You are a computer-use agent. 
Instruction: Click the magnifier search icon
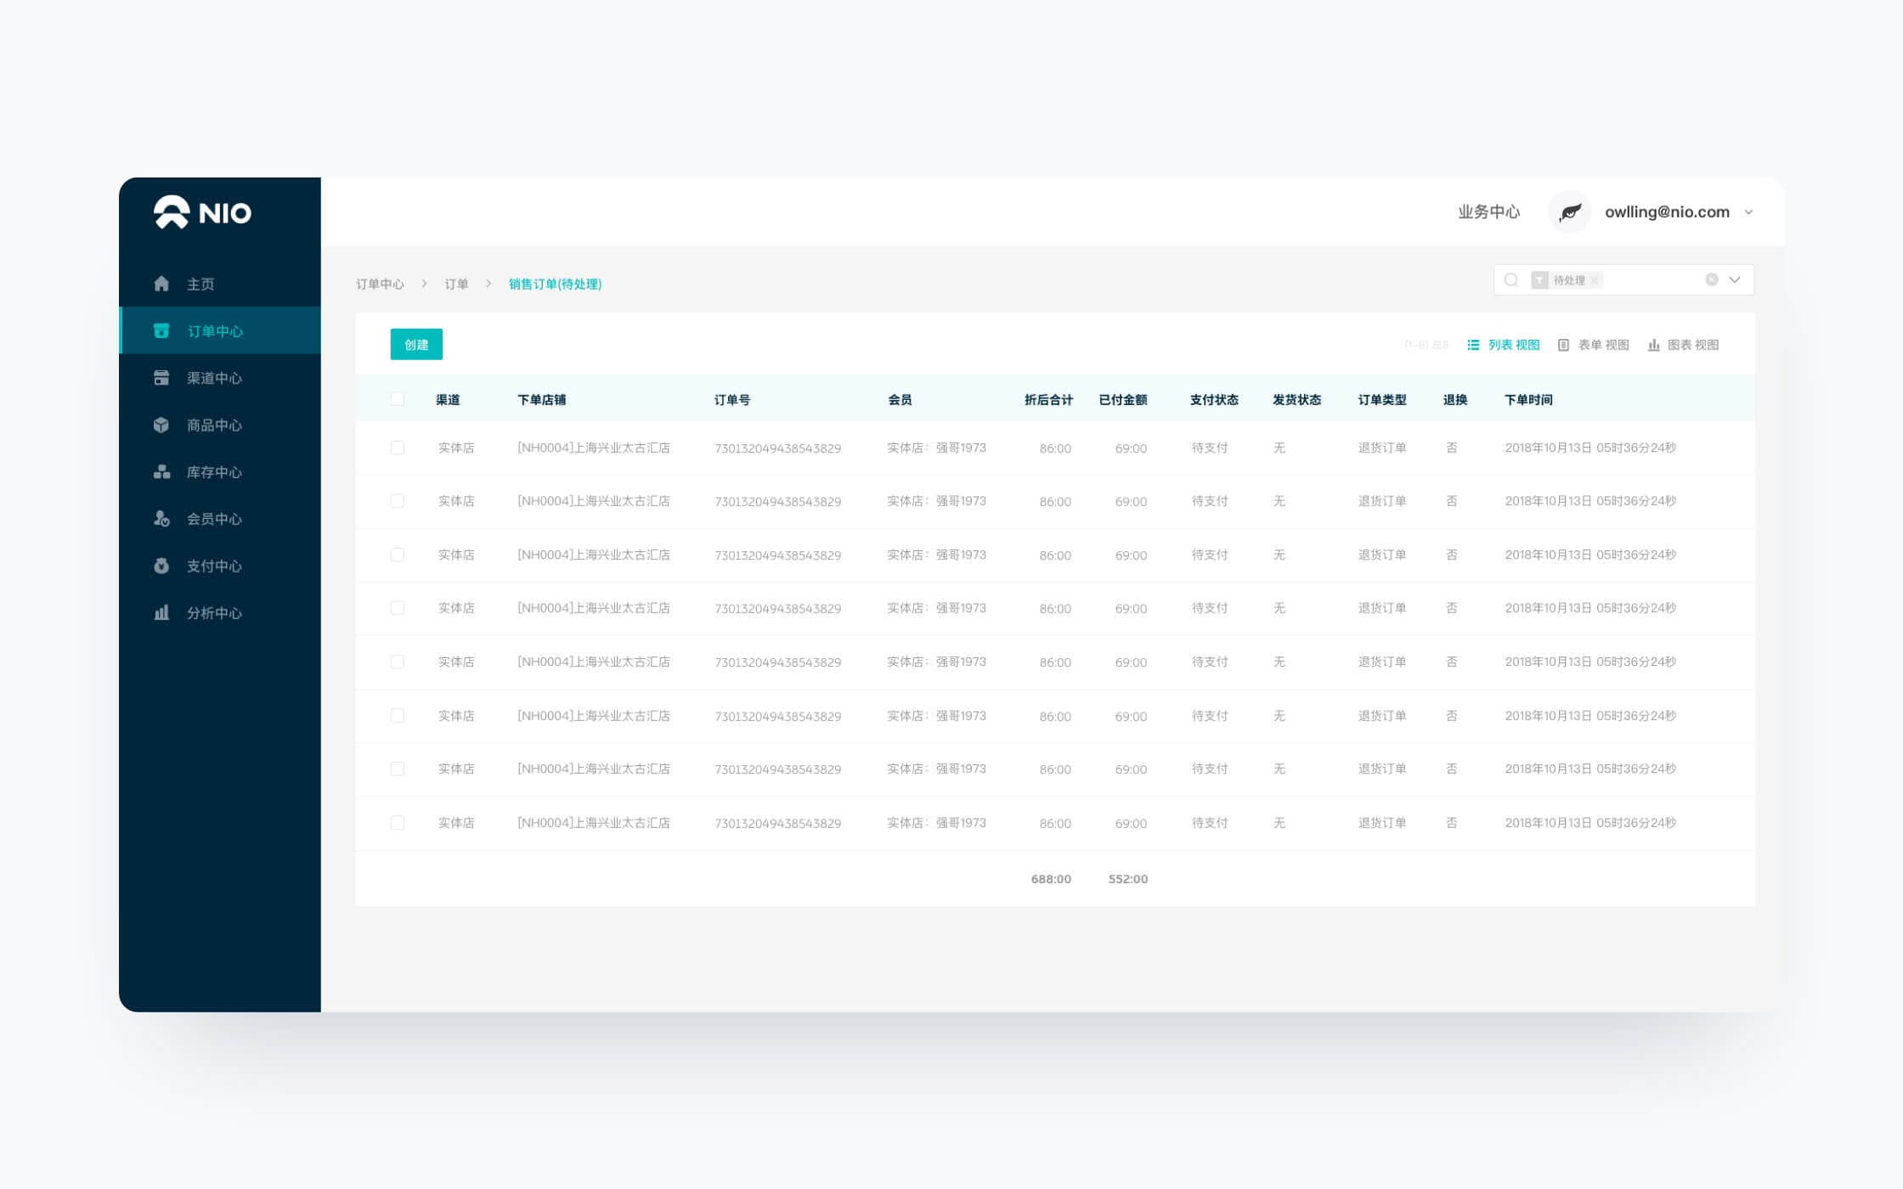(1511, 280)
